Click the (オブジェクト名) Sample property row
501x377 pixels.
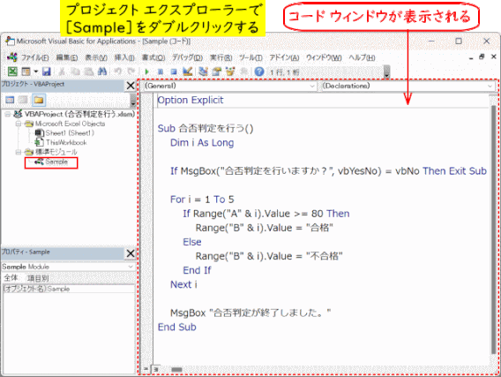click(x=69, y=289)
